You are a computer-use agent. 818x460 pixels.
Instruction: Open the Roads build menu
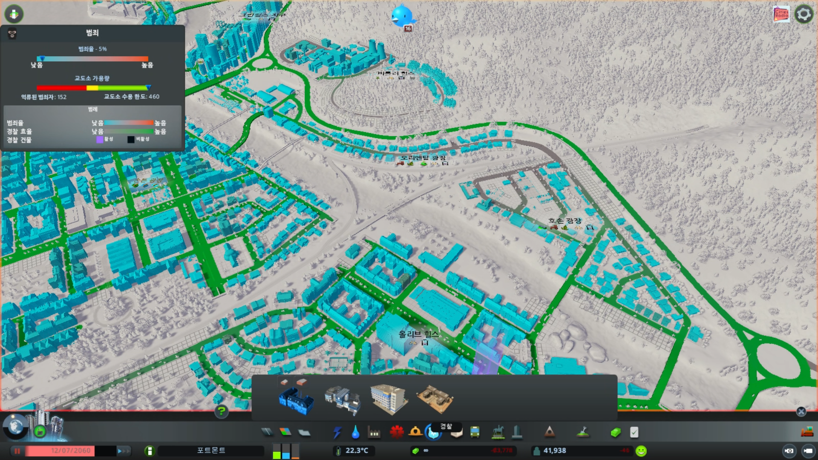pyautogui.click(x=267, y=432)
